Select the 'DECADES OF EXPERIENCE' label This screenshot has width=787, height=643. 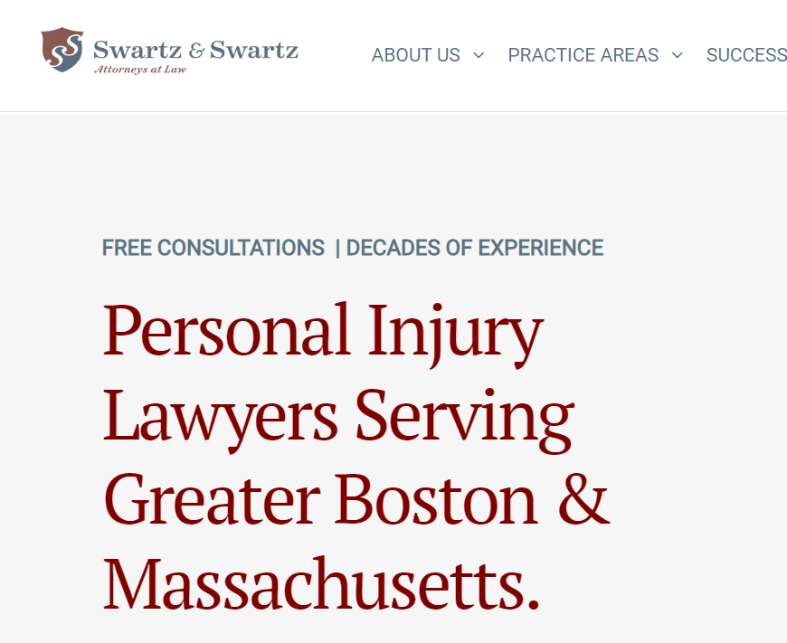(475, 247)
